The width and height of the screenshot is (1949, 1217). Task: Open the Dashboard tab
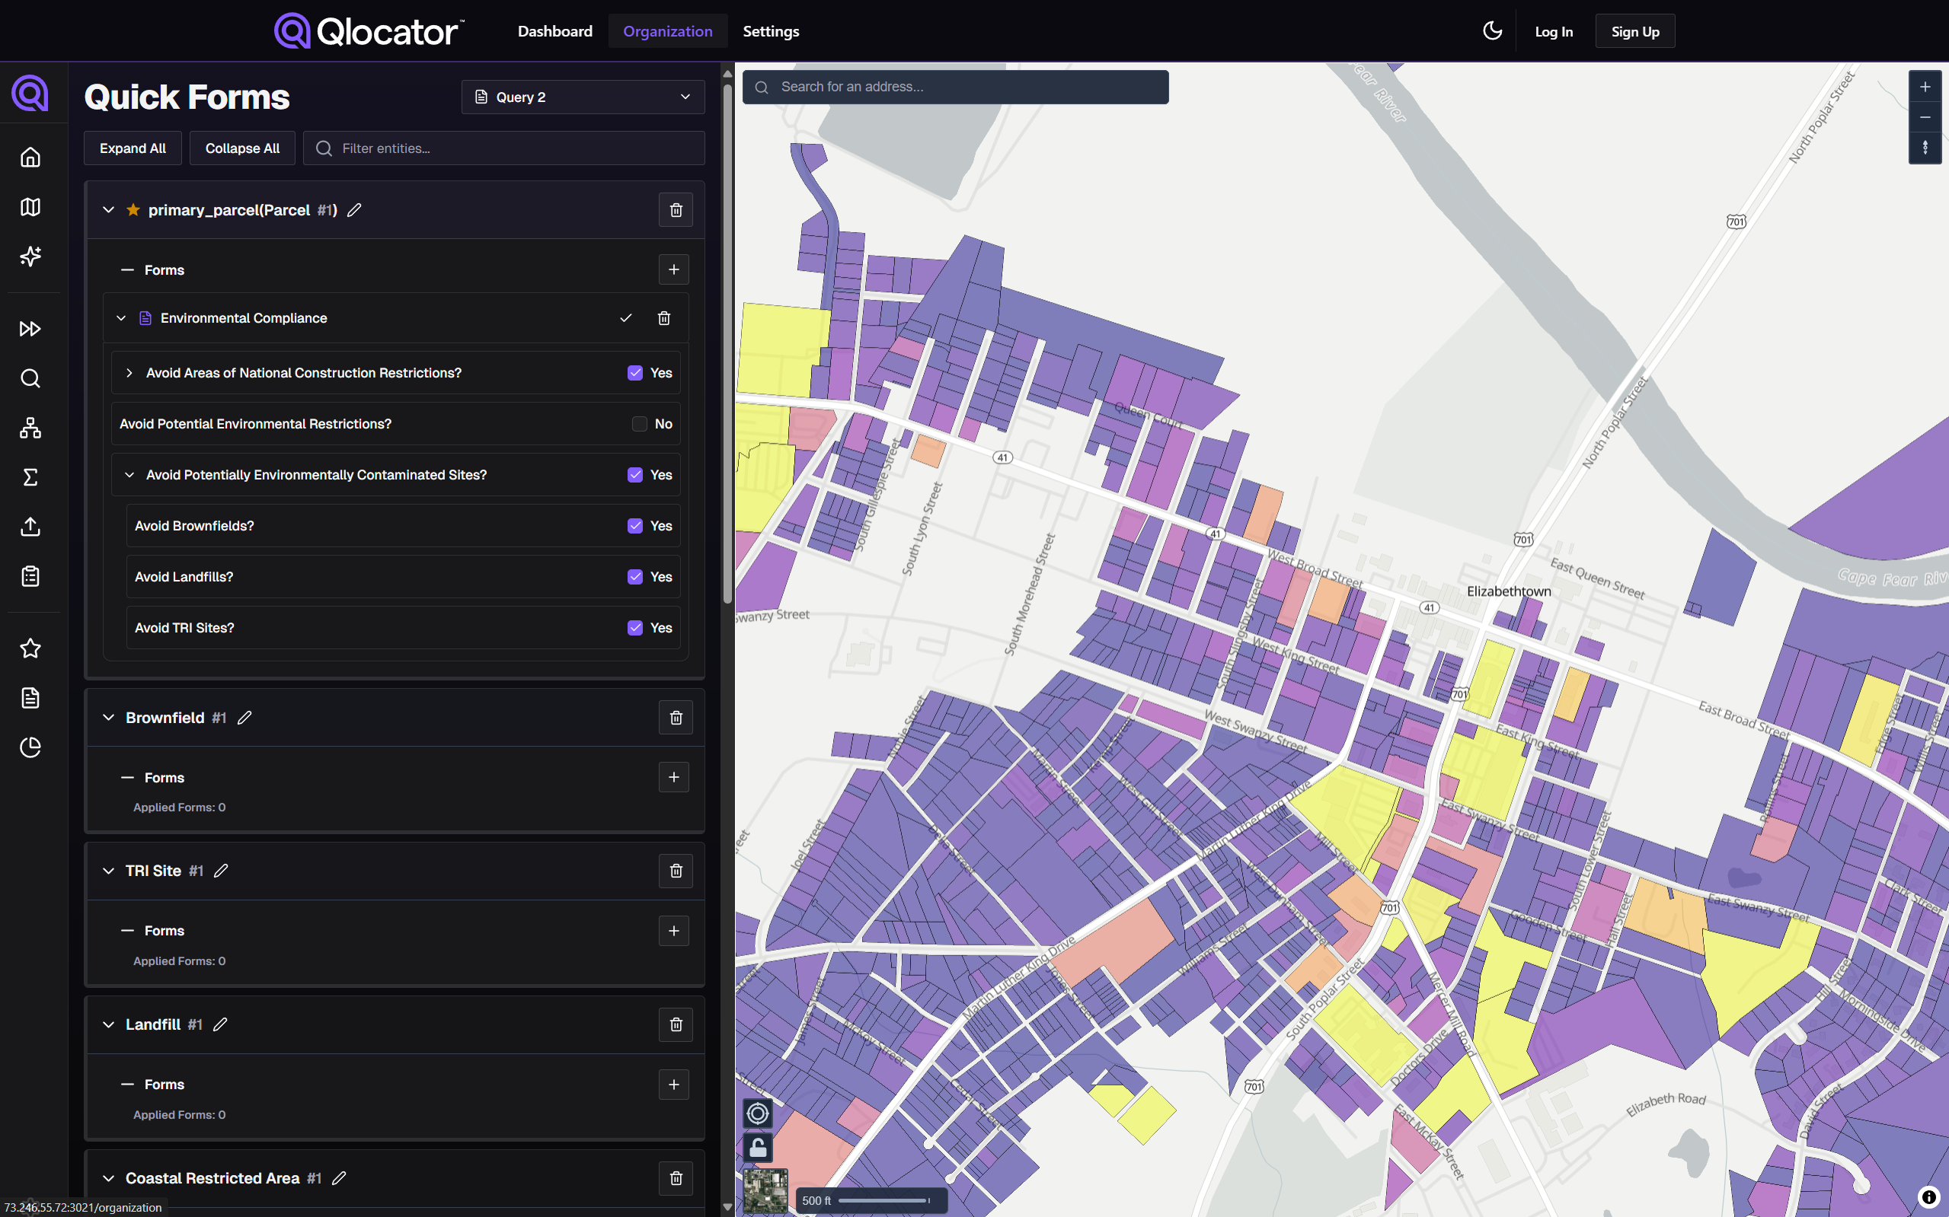(555, 31)
